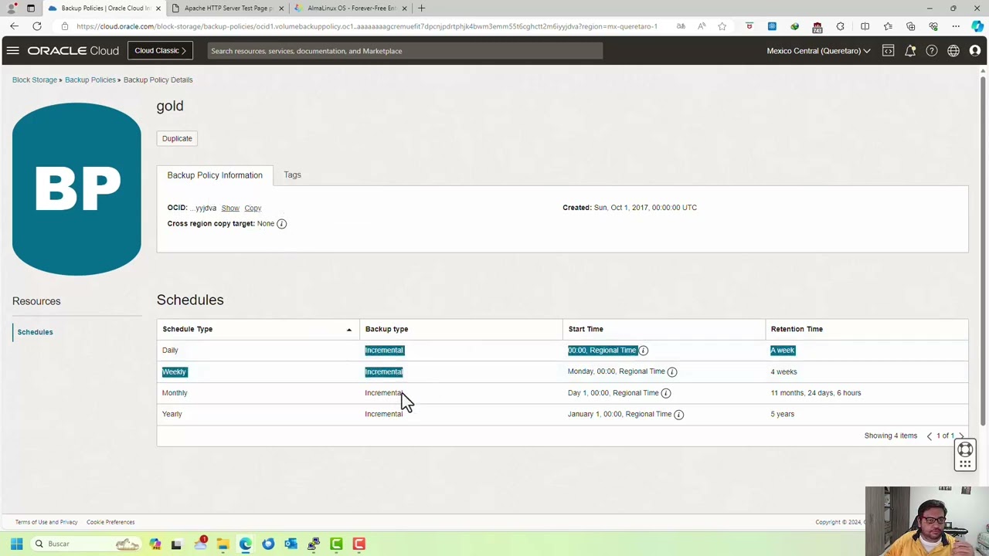989x556 pixels.
Task: Click the '5 years' retention value
Action: click(782, 415)
